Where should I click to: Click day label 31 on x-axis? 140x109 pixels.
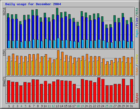[131, 106]
